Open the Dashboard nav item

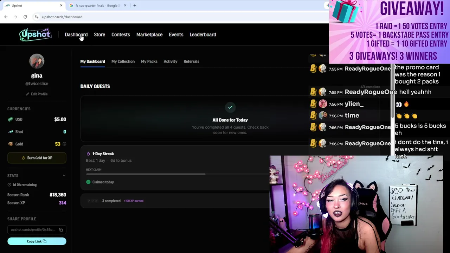76,34
